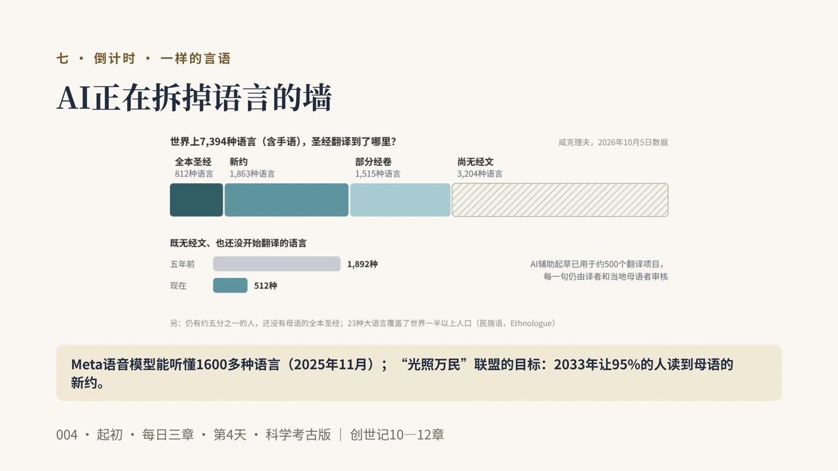Click the value "512种"
838x471 pixels.
[266, 286]
